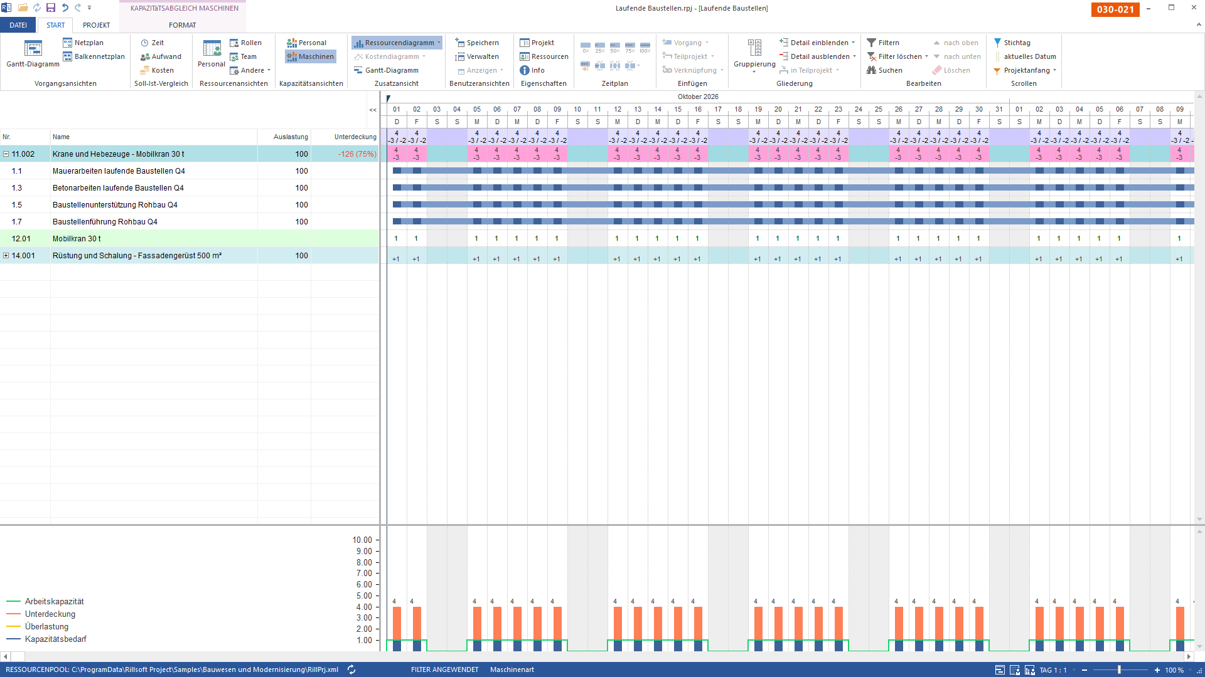
Task: Open Projekt properties
Action: pos(537,43)
